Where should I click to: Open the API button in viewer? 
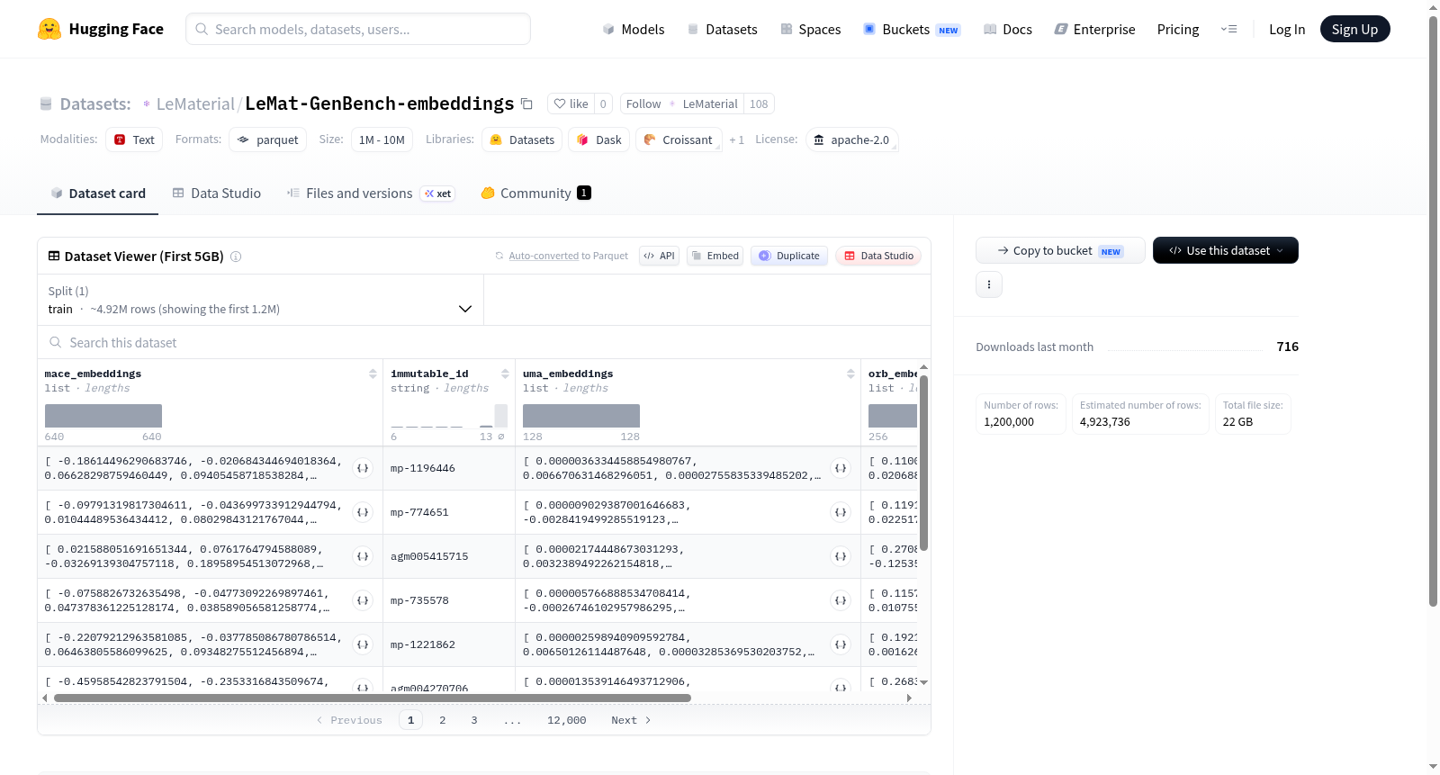tap(659, 256)
